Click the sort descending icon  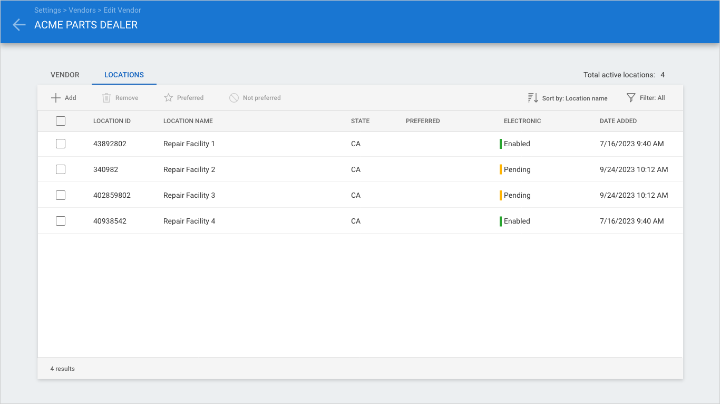(533, 98)
